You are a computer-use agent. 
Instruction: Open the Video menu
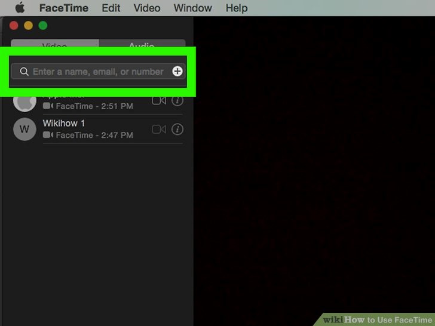pos(147,8)
